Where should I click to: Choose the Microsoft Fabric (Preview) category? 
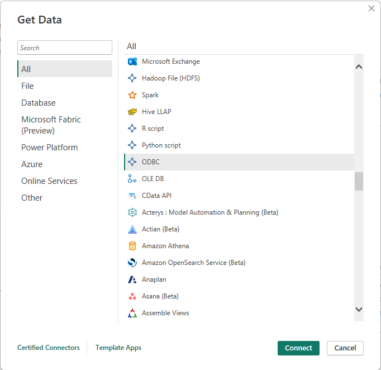51,125
